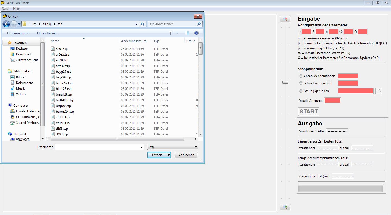Screen dimensions: 391x215
Task: Click the vertical zoom slider handle
Action: pos(285,82)
